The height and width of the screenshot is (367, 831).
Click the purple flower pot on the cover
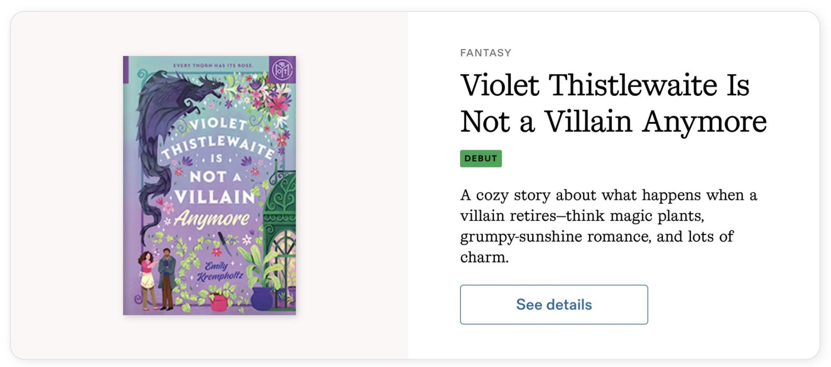tap(262, 298)
